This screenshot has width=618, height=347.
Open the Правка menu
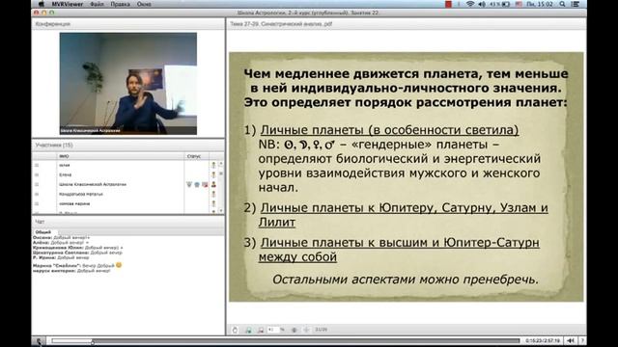click(120, 4)
